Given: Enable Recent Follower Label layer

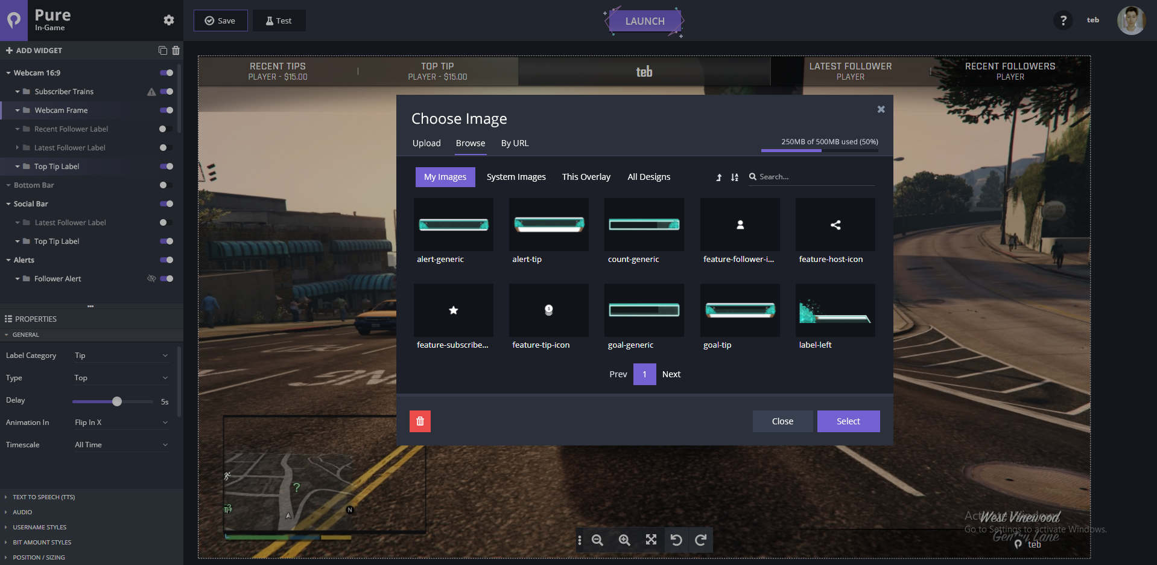Looking at the screenshot, I should point(166,129).
